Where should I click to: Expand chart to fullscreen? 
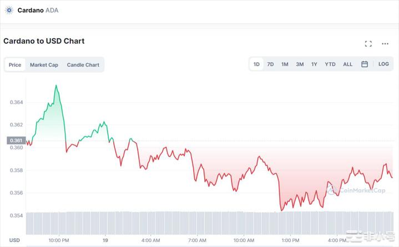pyautogui.click(x=368, y=44)
